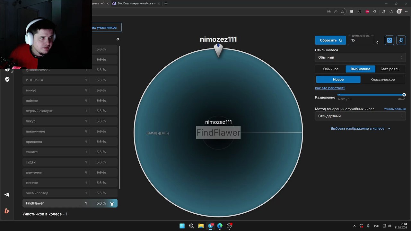The height and width of the screenshot is (231, 411).
Task: Open the random number method dropdown showing Стандартный
Action: [x=360, y=116]
